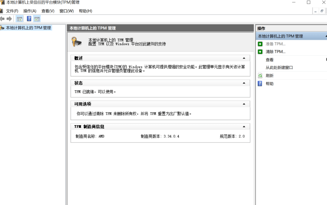The width and height of the screenshot is (327, 205).
Task: Open the 操作(A) menu
Action: click(x=30, y=11)
